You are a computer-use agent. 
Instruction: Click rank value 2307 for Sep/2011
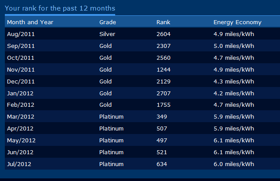pyautogui.click(x=164, y=46)
